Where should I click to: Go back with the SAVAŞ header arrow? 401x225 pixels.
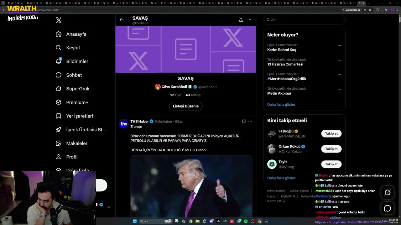pos(122,20)
